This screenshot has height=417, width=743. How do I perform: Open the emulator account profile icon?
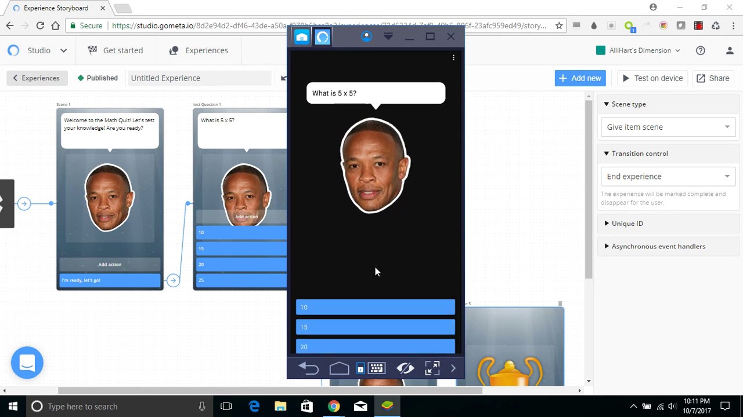(x=366, y=36)
